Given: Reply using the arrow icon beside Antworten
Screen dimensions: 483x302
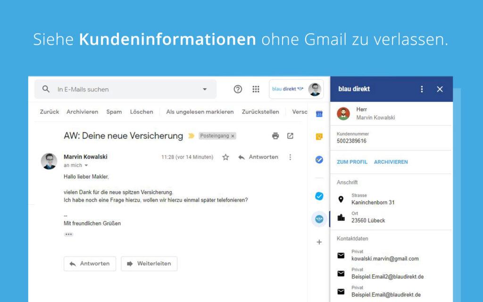Looking at the screenshot, I should pos(241,157).
